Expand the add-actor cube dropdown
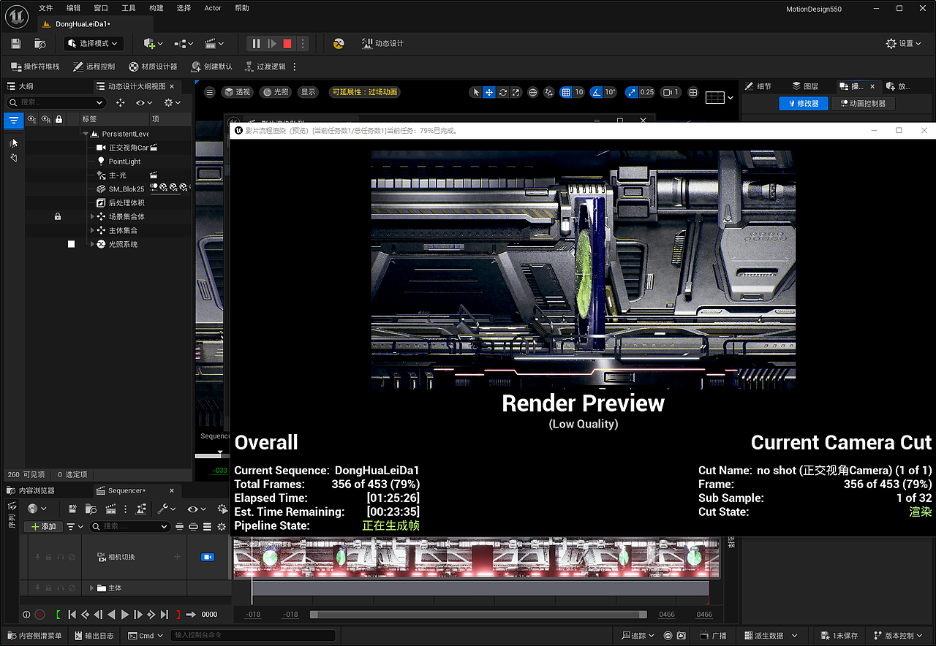This screenshot has height=646, width=936. (x=154, y=44)
